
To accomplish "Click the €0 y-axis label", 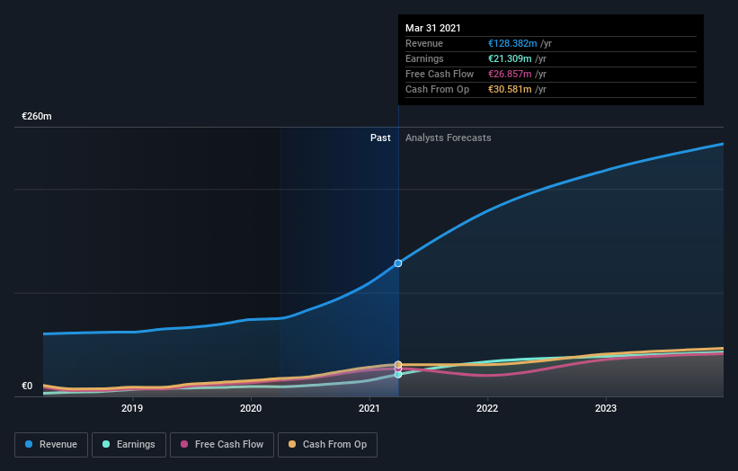I will click(27, 386).
